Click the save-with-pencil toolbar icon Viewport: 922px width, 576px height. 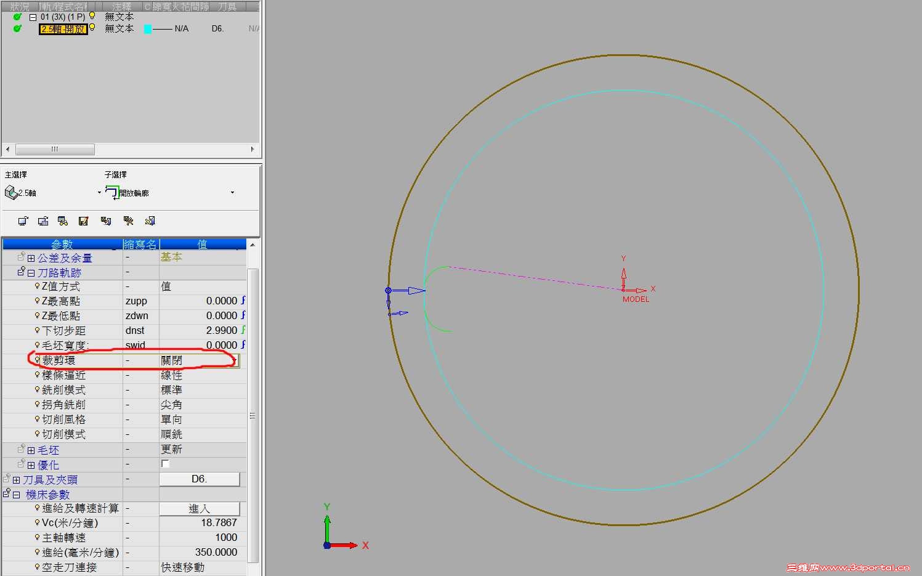[x=84, y=221]
